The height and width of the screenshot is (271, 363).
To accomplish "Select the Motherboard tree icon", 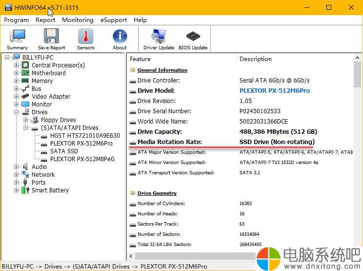I will pyautogui.click(x=25, y=73).
